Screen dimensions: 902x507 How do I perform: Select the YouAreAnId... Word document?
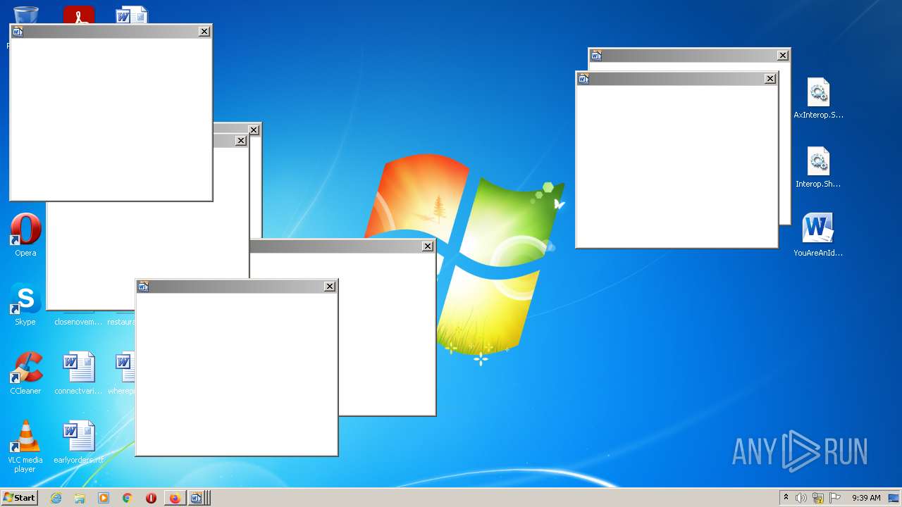click(x=818, y=235)
